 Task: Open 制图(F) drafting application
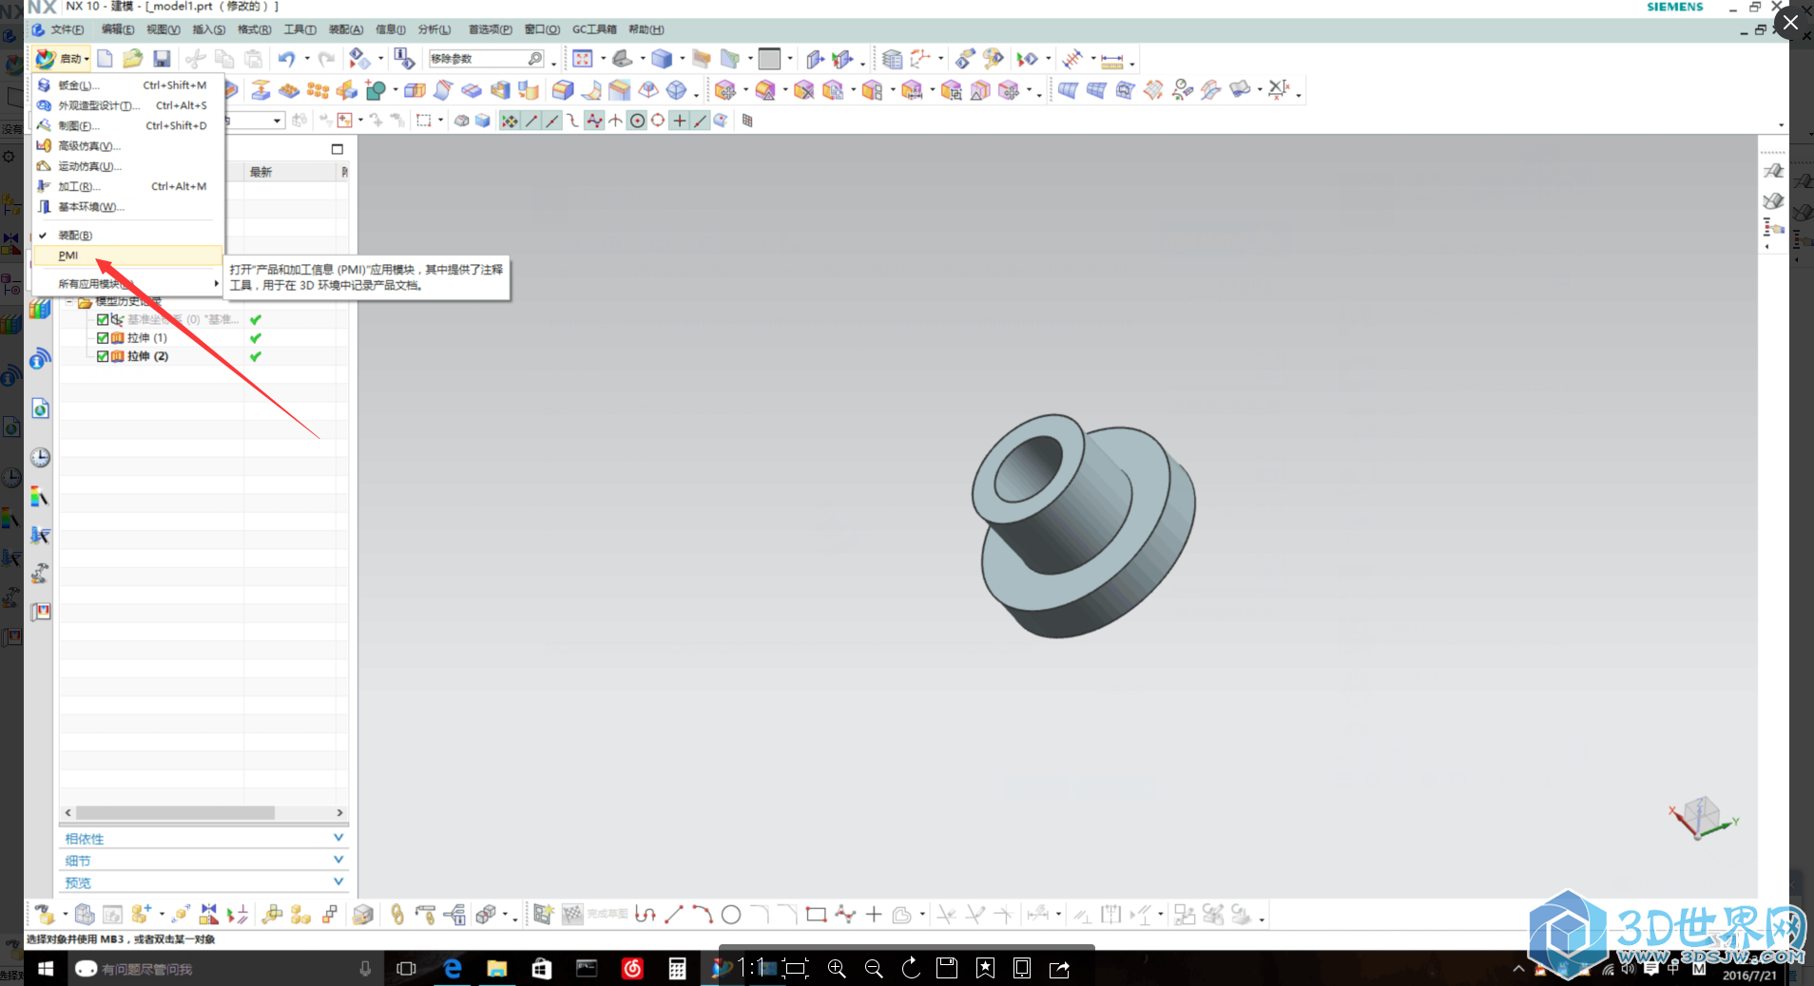[127, 125]
